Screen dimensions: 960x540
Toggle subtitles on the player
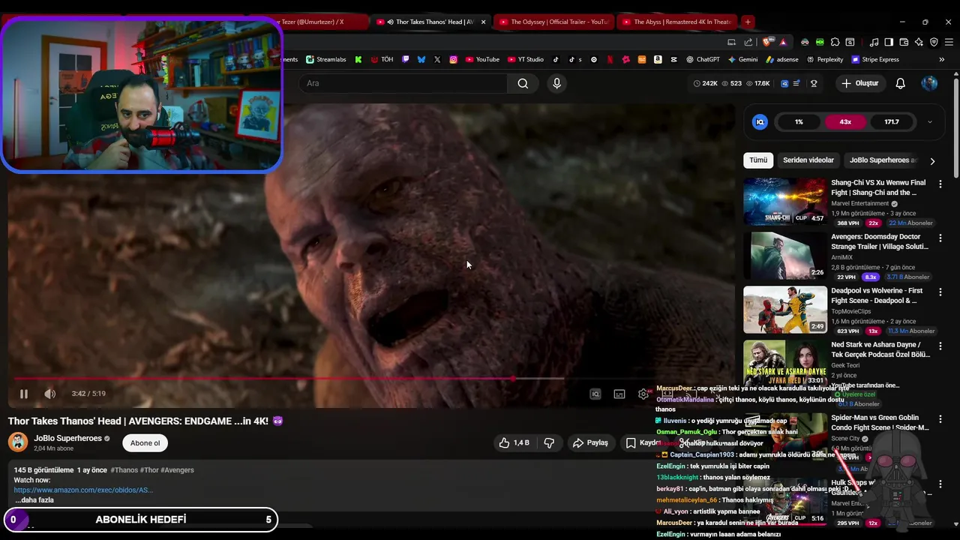pyautogui.click(x=619, y=394)
